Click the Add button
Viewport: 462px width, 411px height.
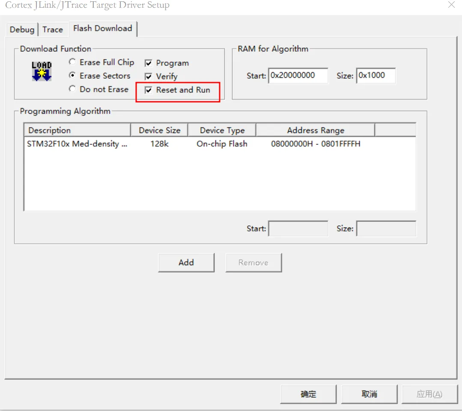tap(186, 263)
